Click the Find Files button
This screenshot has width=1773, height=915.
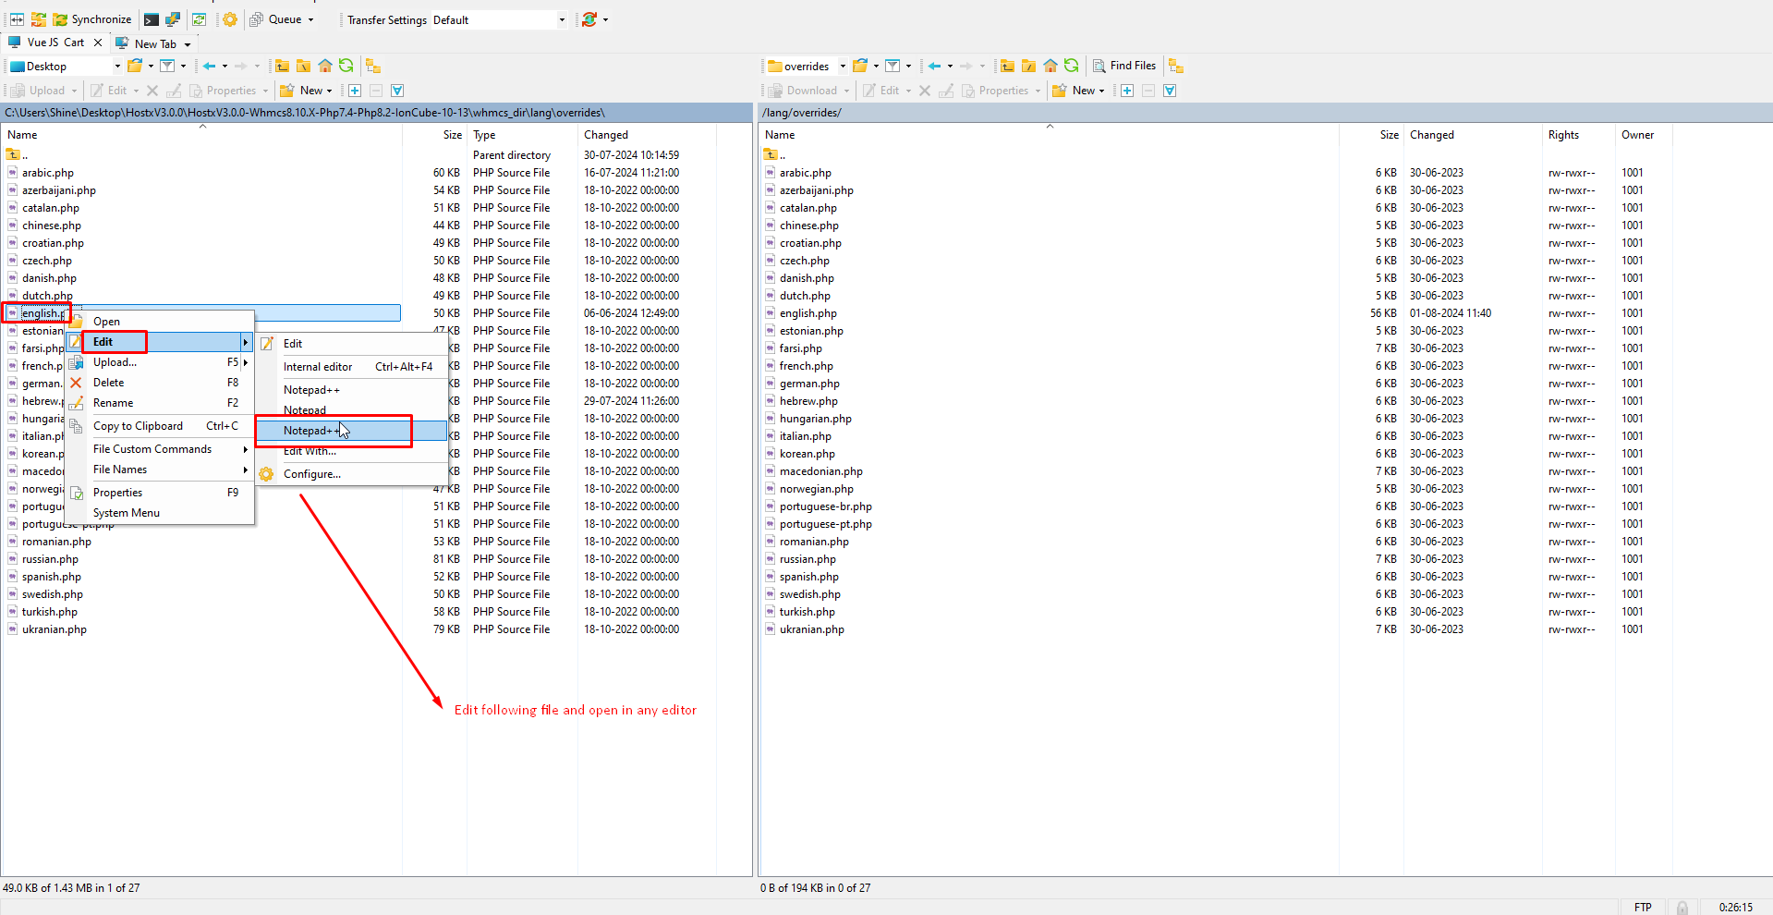point(1124,66)
